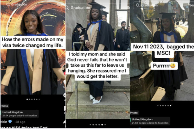Screen dimensions: 194x129
Task: Click the blue diamond emoji beside the username
Action: [x=10, y=122]
